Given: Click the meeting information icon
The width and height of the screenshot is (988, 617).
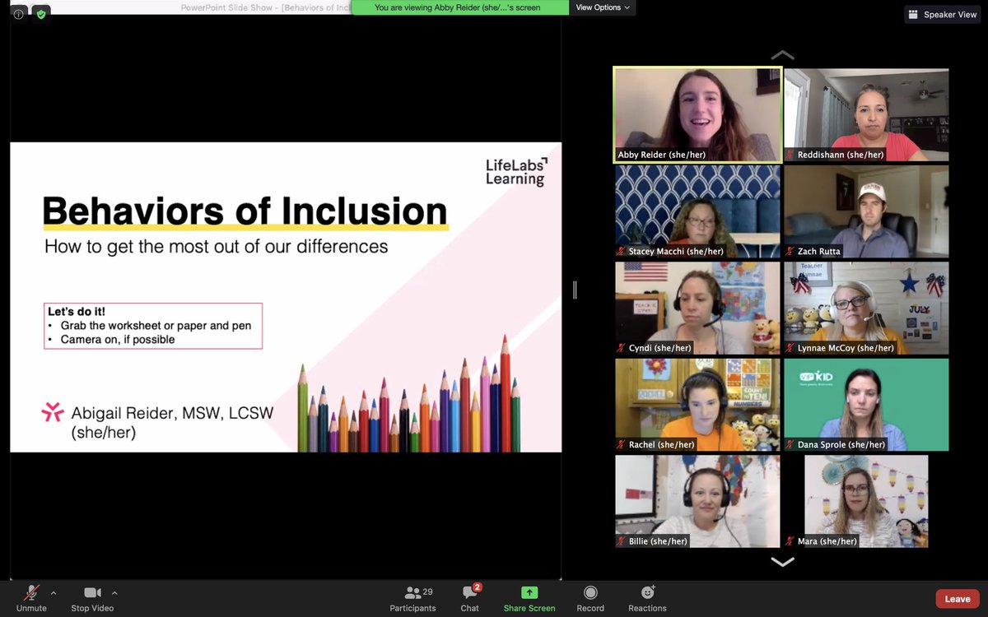Looking at the screenshot, I should [19, 14].
